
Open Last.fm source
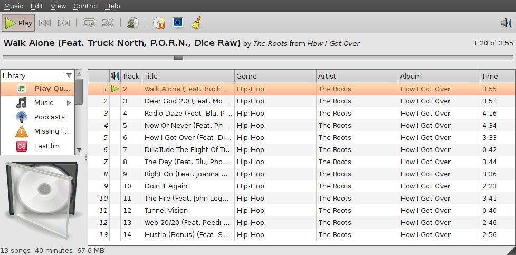tap(37, 146)
